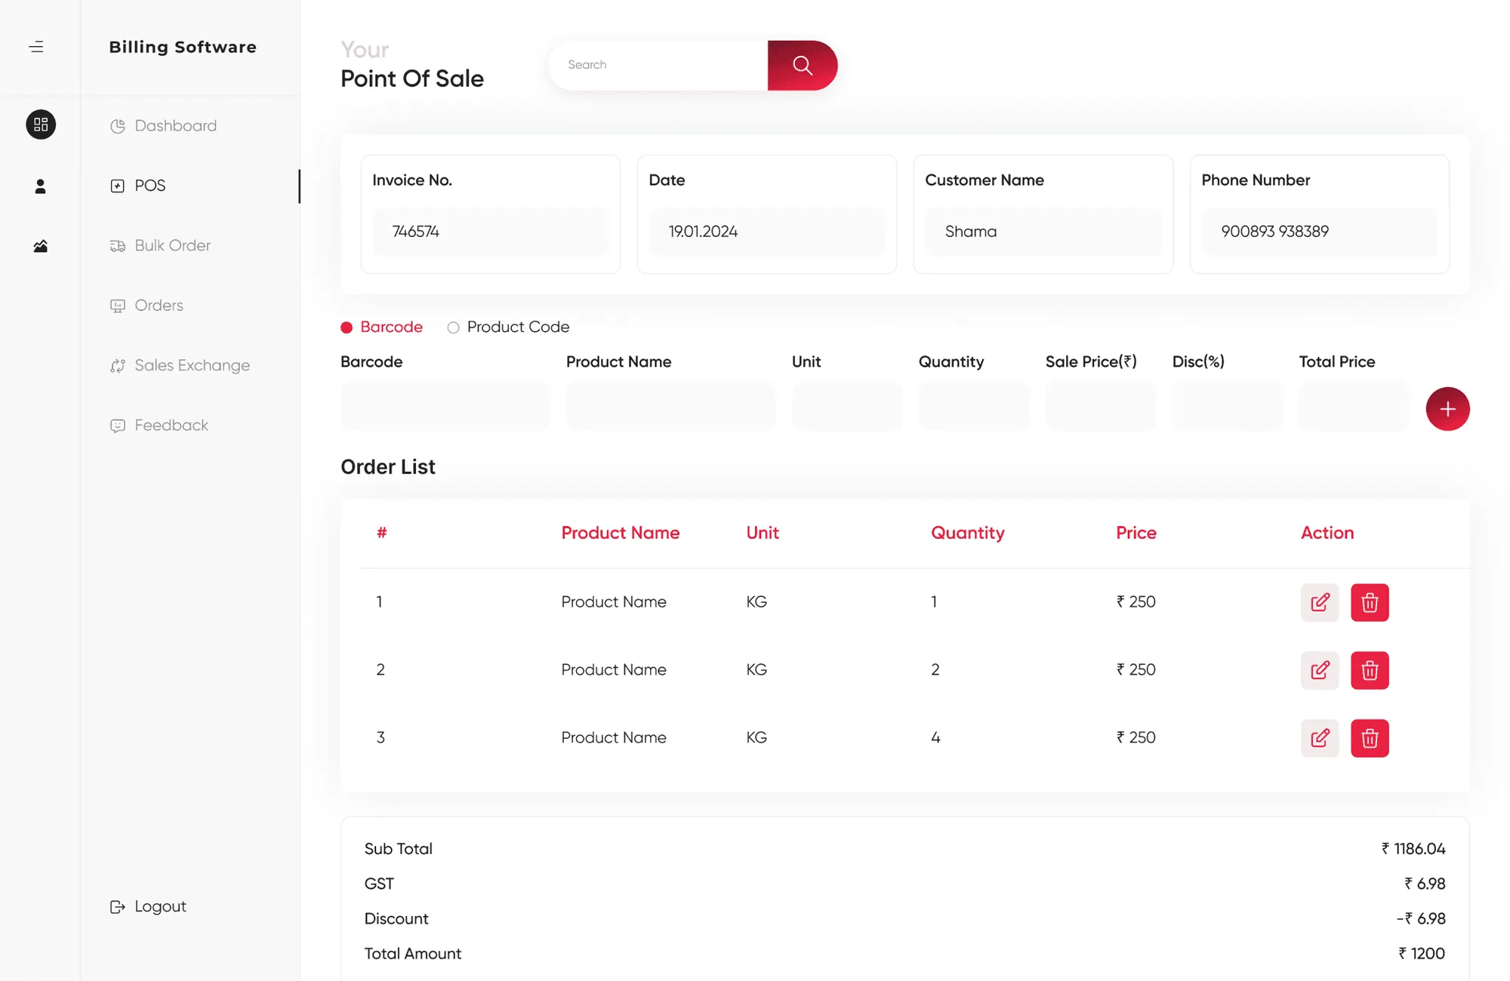Open Bulk Order in sidebar
The image size is (1510, 981).
point(160,245)
